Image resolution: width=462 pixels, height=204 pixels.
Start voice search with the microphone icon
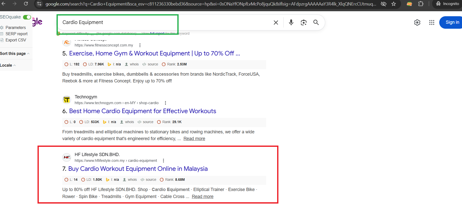click(291, 22)
